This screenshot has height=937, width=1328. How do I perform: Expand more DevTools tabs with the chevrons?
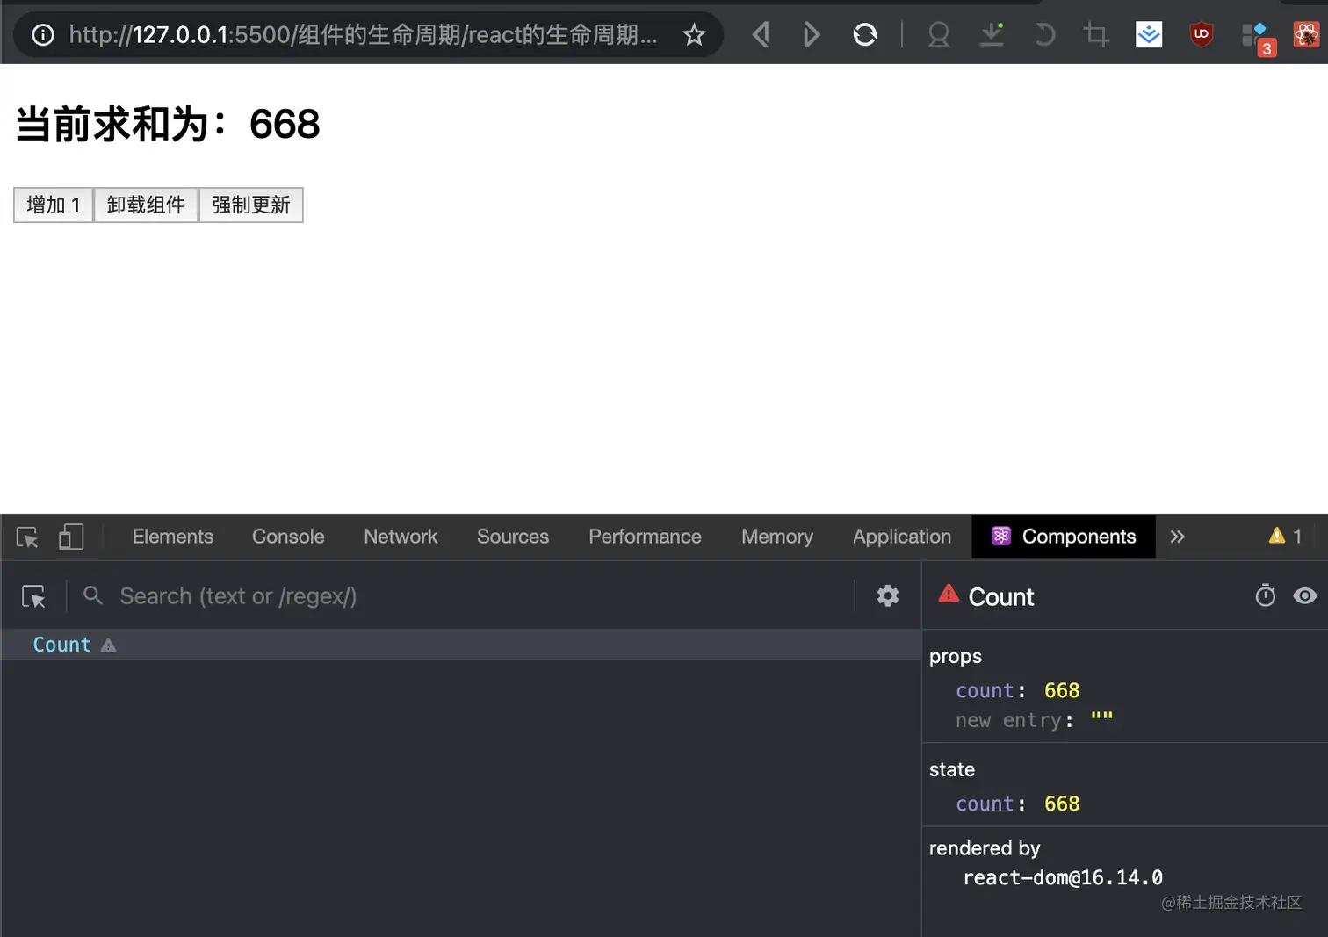(1177, 537)
